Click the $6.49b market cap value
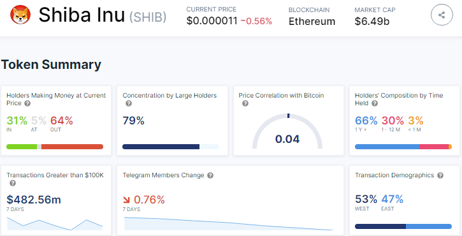This screenshot has height=236, width=462. click(x=372, y=22)
